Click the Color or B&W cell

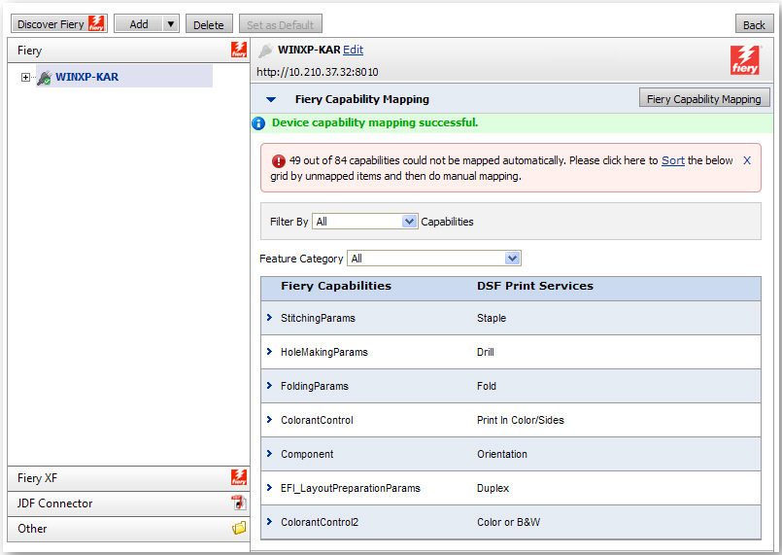[x=508, y=522]
